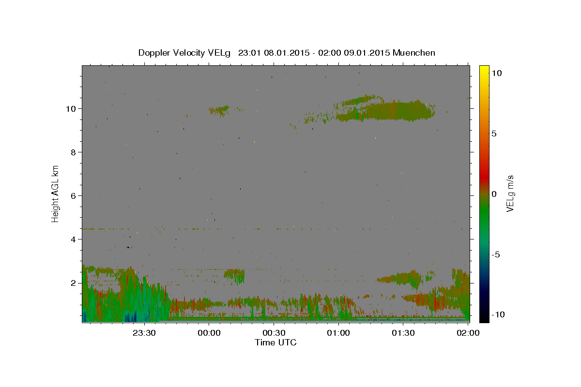Image resolution: width=581 pixels, height=387 pixels.
Task: Click the 01:00 time tick label
Action: tap(338, 333)
